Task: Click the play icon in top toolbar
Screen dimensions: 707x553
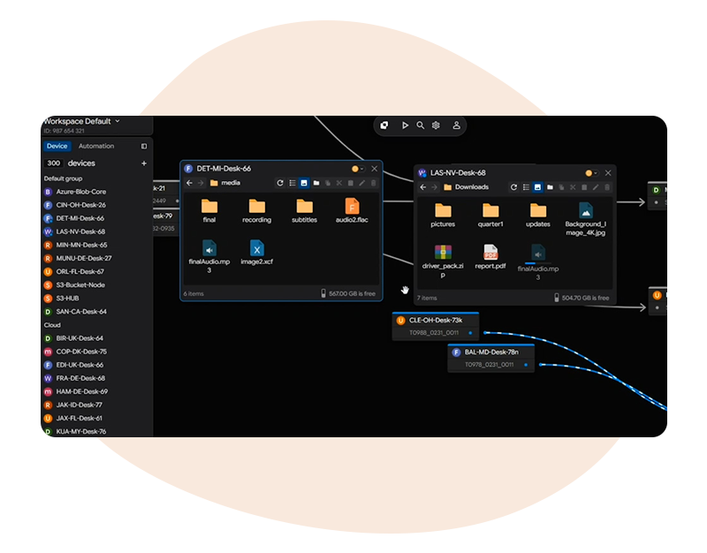Action: tap(405, 125)
